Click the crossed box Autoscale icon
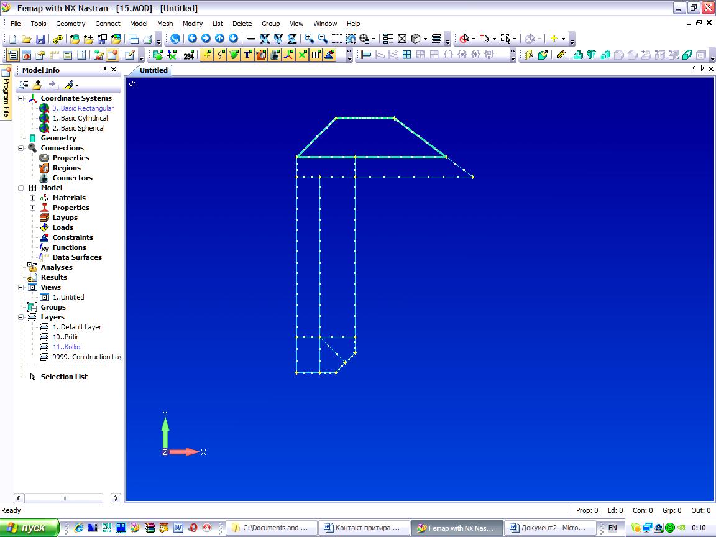This screenshot has height=537, width=716. tap(402, 39)
